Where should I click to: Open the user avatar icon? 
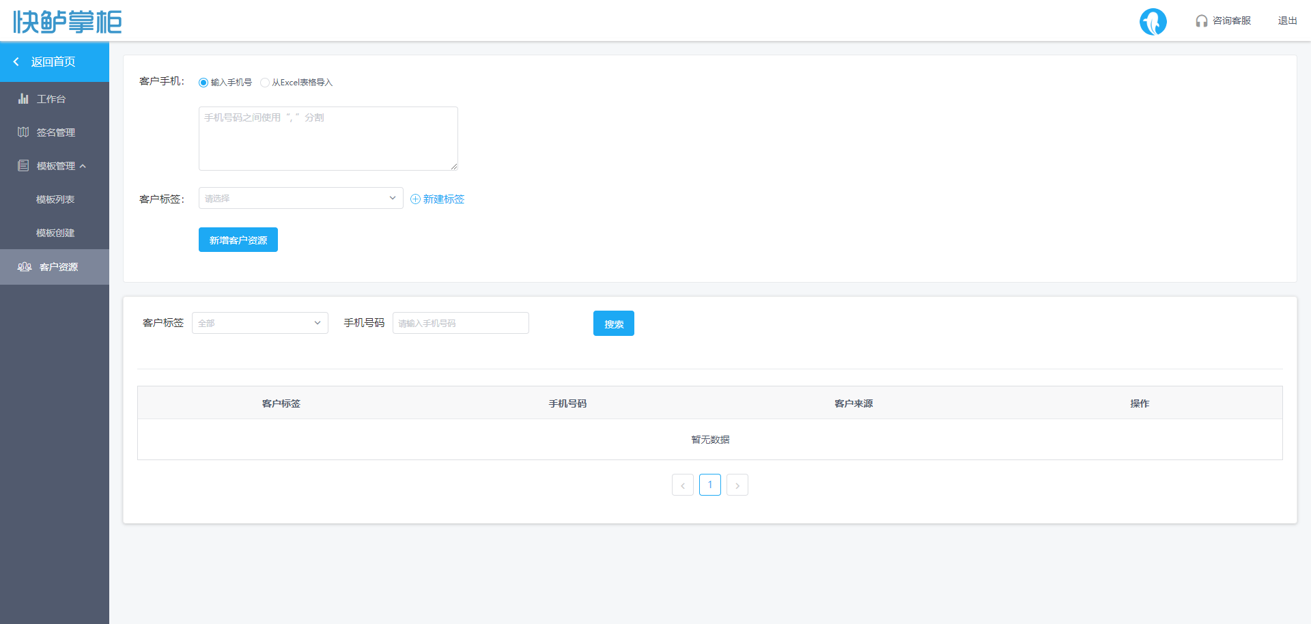(1153, 22)
